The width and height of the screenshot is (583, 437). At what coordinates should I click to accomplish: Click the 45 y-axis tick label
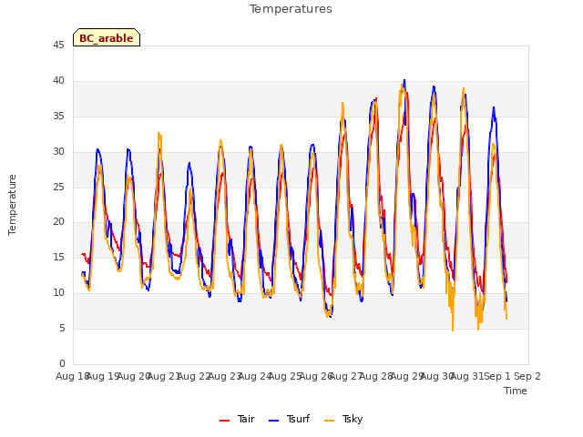(58, 46)
